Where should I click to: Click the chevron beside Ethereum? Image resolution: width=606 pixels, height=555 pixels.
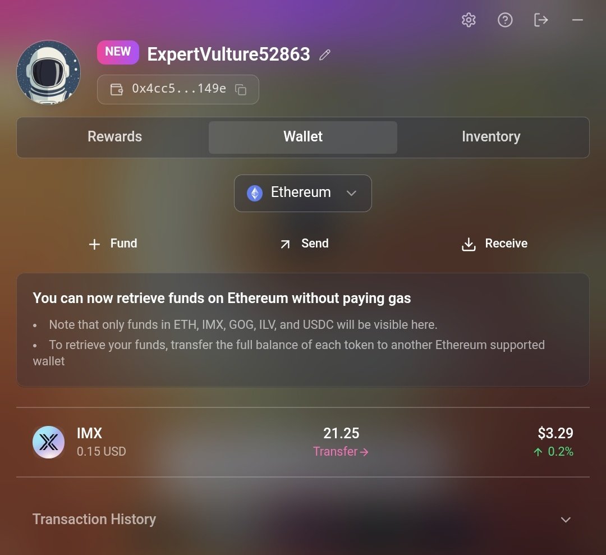point(351,193)
